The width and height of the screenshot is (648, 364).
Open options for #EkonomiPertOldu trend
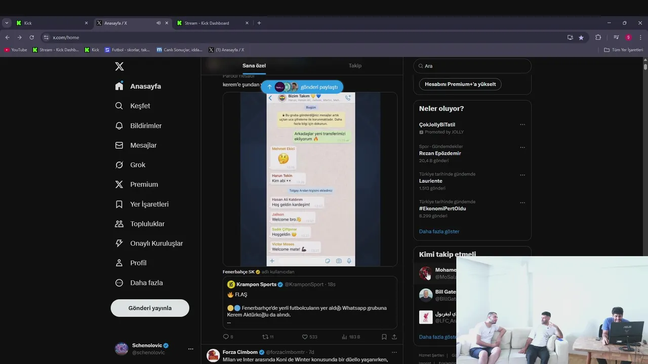pyautogui.click(x=522, y=203)
